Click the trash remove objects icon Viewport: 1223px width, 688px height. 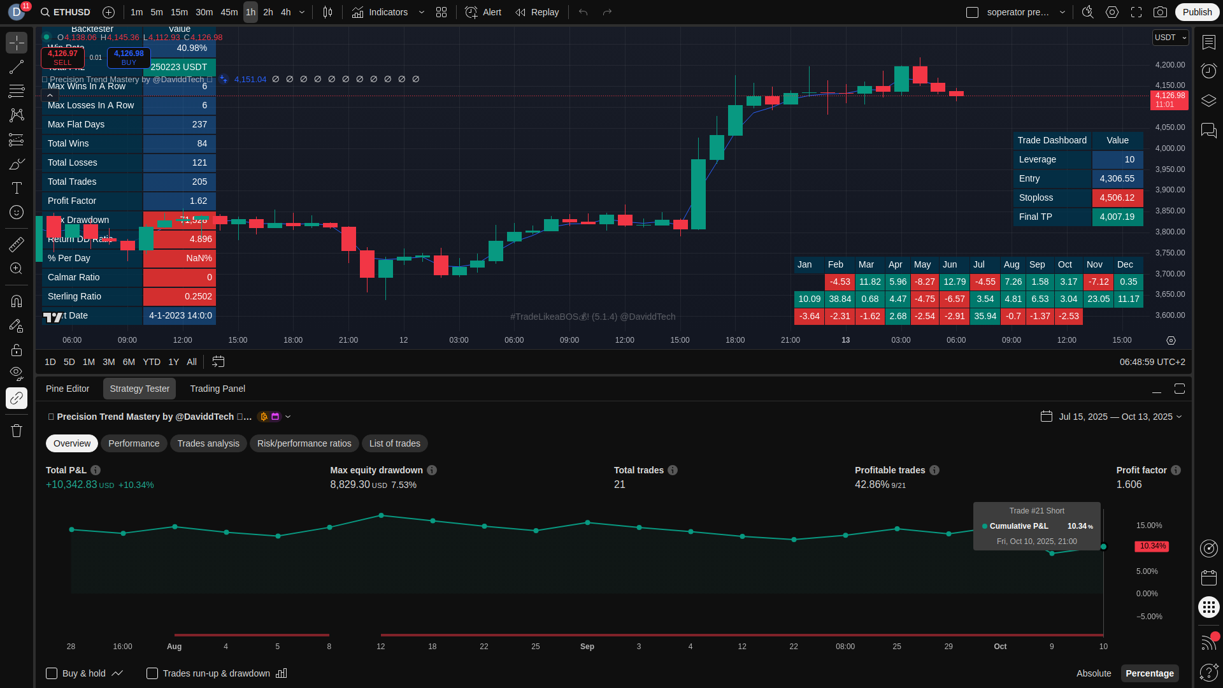click(17, 431)
